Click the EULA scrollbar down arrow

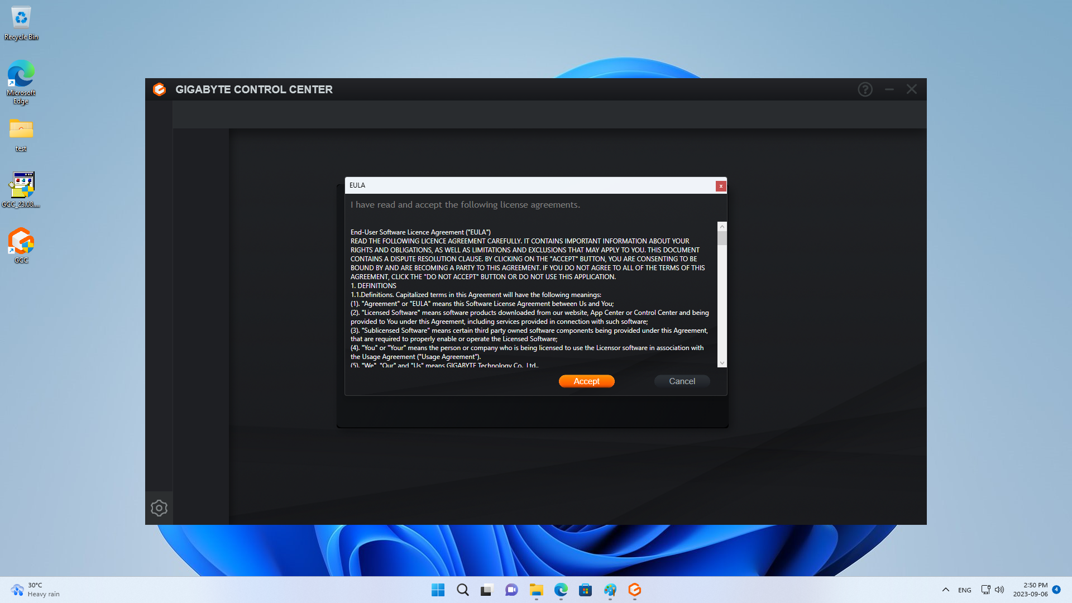pyautogui.click(x=722, y=363)
